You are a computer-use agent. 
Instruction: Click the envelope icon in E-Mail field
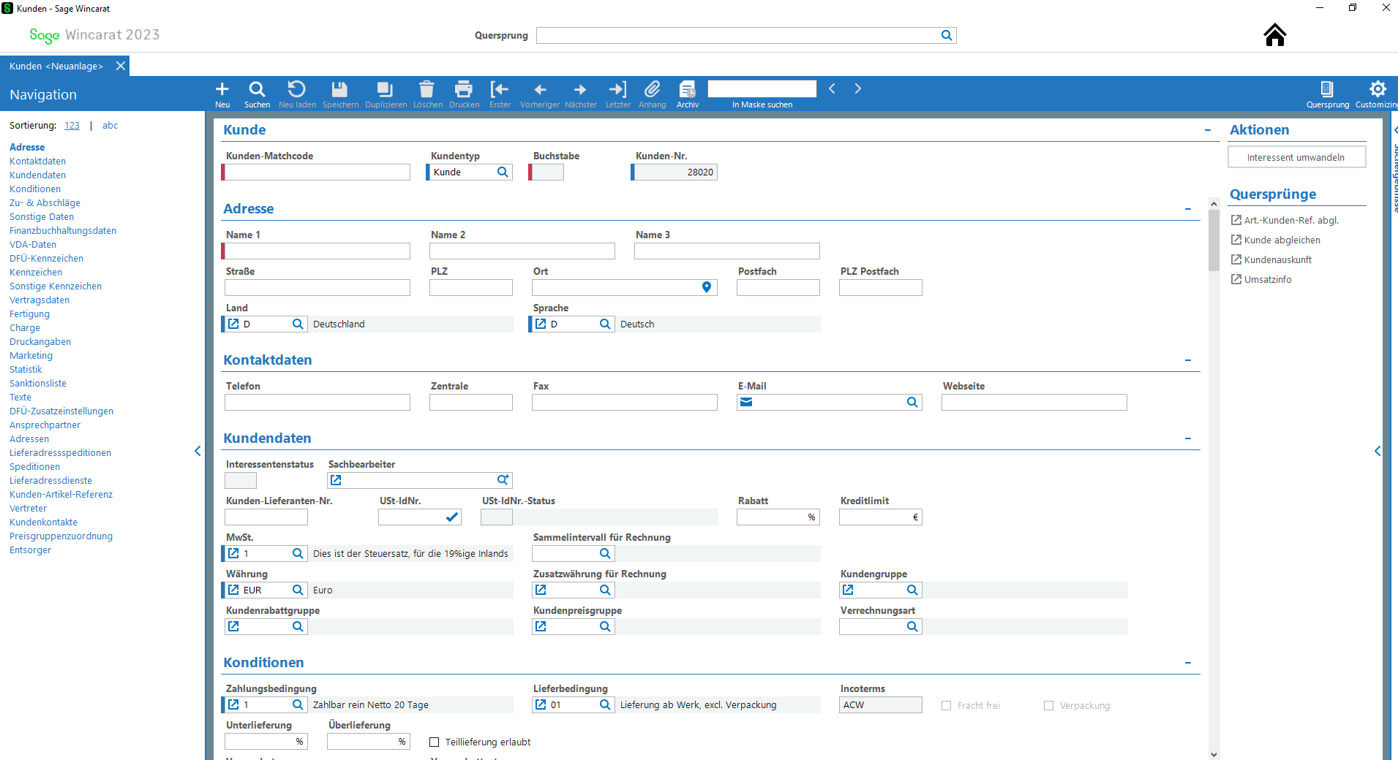pyautogui.click(x=746, y=402)
